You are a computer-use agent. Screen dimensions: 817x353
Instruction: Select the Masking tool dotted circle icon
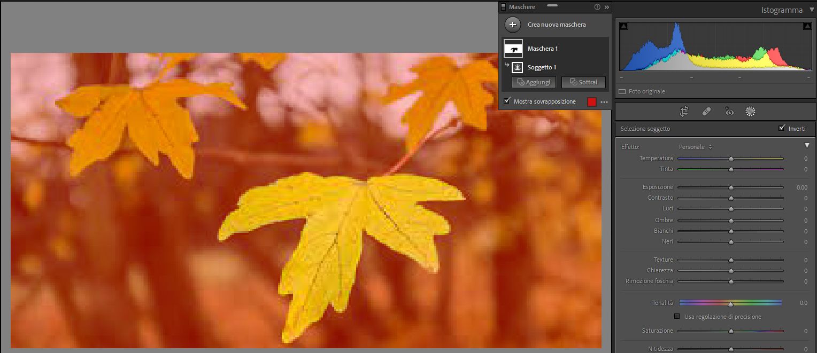pos(750,112)
